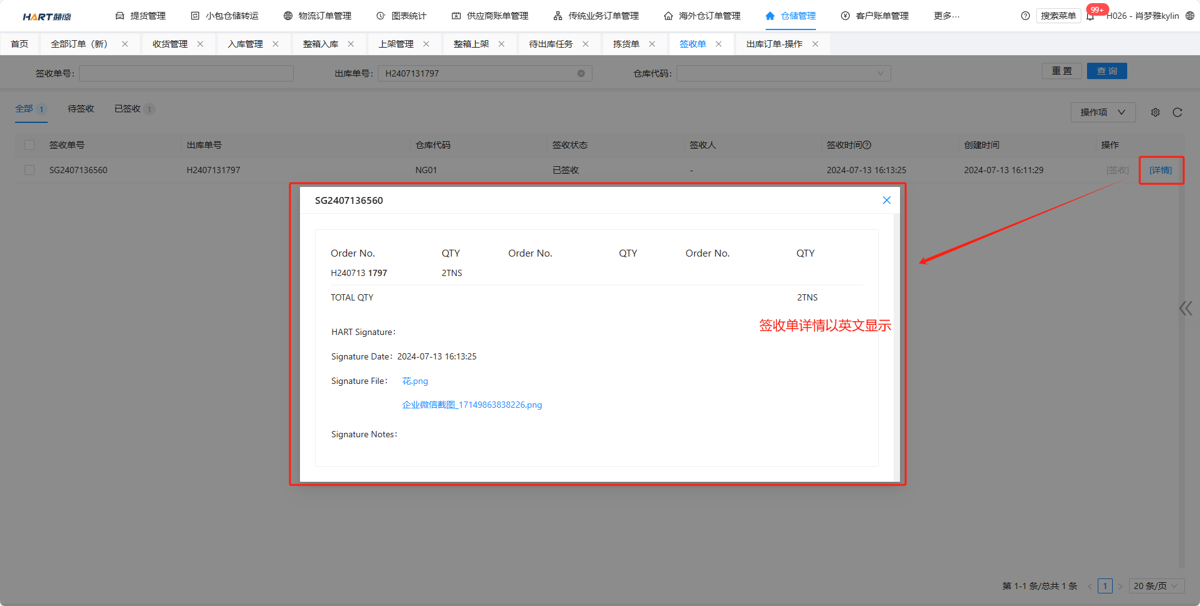The height and width of the screenshot is (606, 1200).
Task: Expand the collapsed side panel arrow
Action: click(x=1185, y=308)
